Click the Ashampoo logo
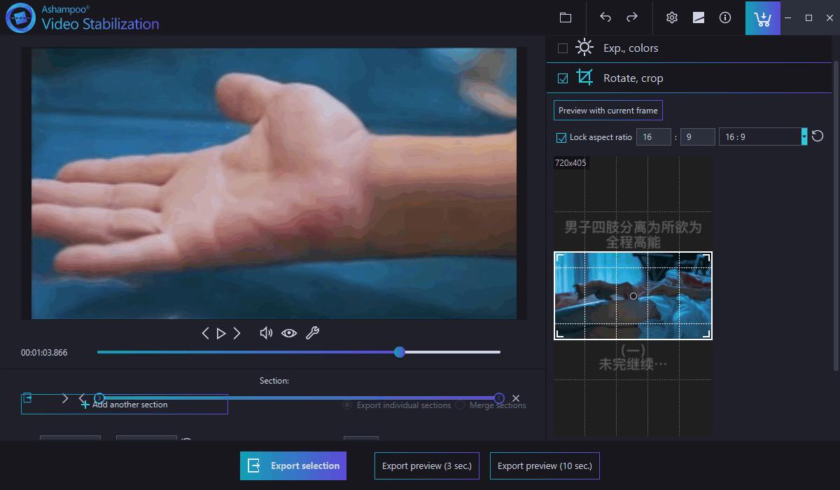The height and width of the screenshot is (490, 840). point(20,17)
